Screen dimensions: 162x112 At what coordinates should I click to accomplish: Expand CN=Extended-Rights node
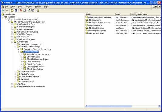12,27
